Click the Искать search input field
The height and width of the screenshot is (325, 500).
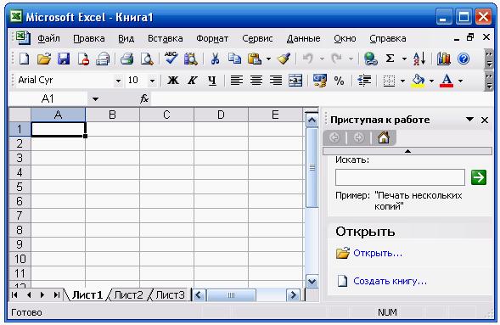pos(400,177)
